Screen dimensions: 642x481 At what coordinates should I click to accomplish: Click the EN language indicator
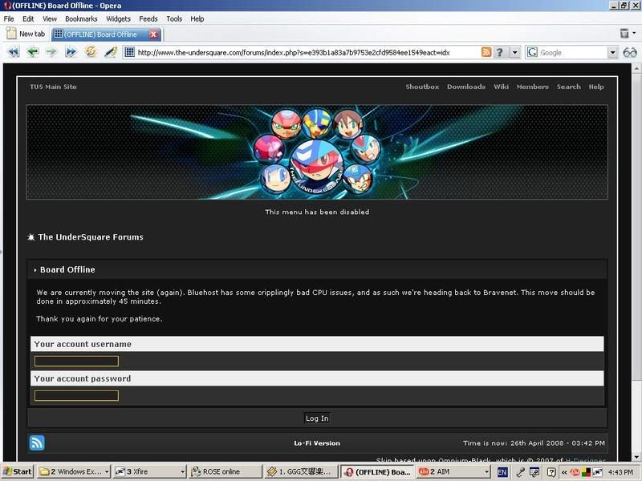(x=502, y=472)
